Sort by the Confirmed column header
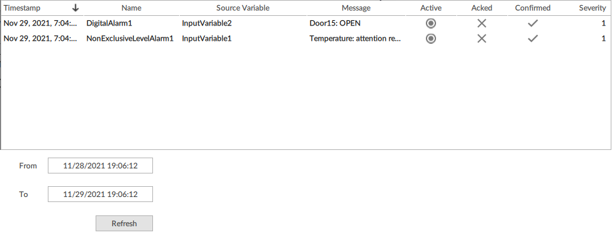The height and width of the screenshot is (237, 612). [533, 8]
